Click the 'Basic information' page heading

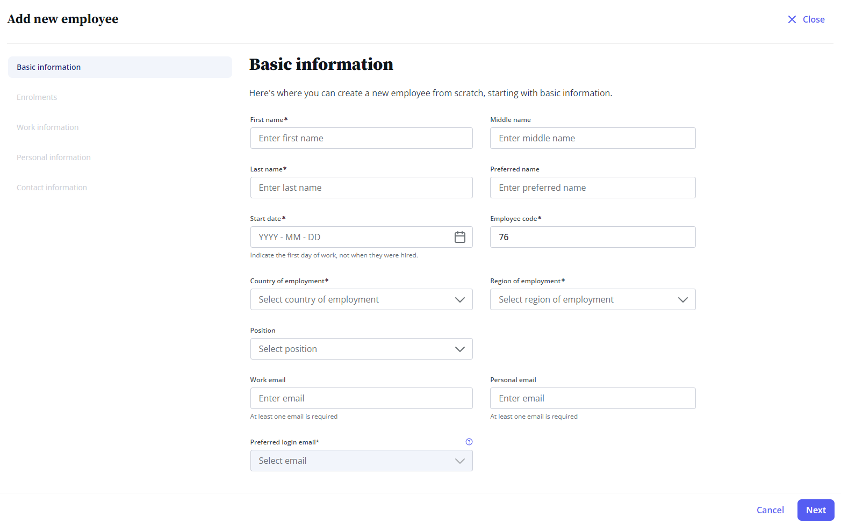tap(321, 64)
